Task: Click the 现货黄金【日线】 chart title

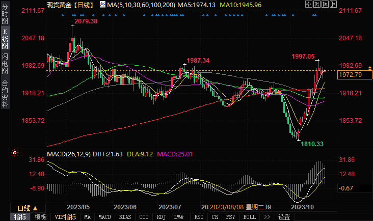Action: (71, 5)
